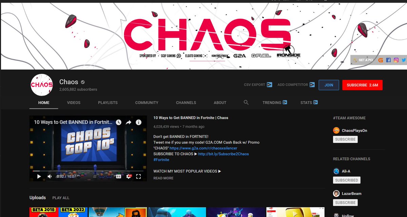Open the G icon banner link

click(x=381, y=60)
